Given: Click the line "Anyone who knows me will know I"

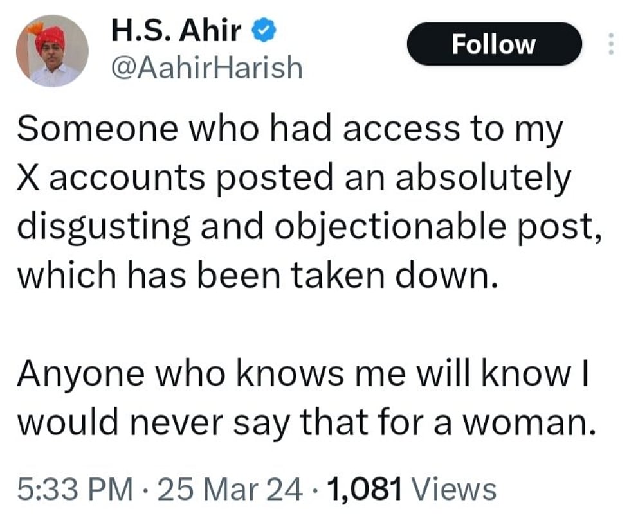Looking at the screenshot, I should coord(303,374).
